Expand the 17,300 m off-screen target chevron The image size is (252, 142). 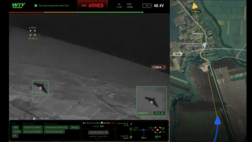point(164,67)
